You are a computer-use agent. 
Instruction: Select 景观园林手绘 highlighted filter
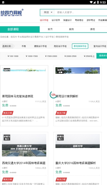coord(80,46)
